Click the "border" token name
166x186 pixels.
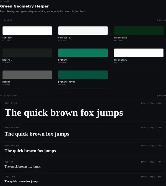click(6, 82)
